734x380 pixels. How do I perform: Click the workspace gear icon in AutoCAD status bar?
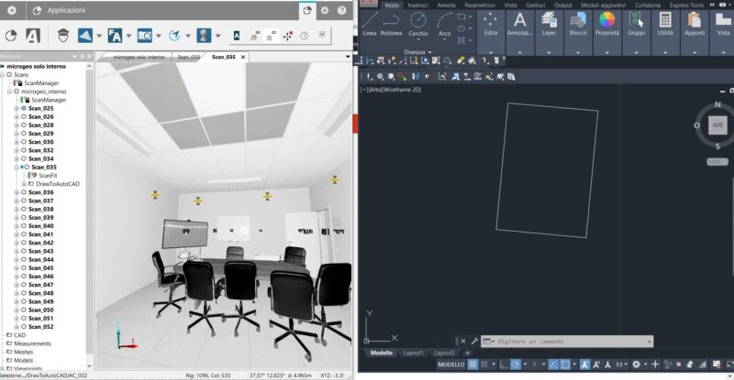[636, 364]
